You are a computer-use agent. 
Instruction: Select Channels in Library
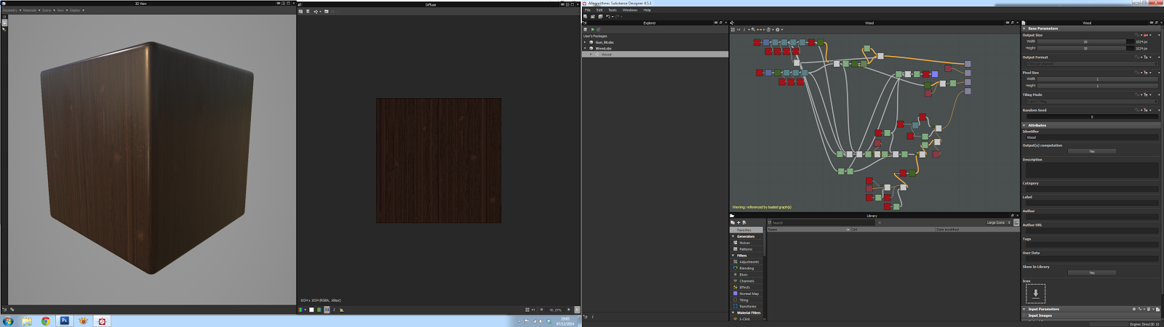(x=746, y=281)
